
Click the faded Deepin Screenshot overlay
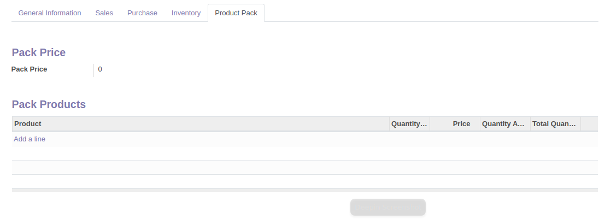point(387,207)
